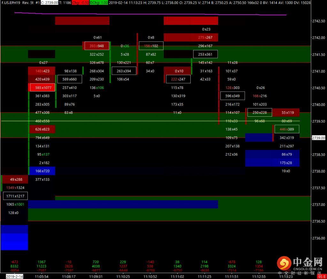Select the boxed 589x660 cell

[70, 79]
